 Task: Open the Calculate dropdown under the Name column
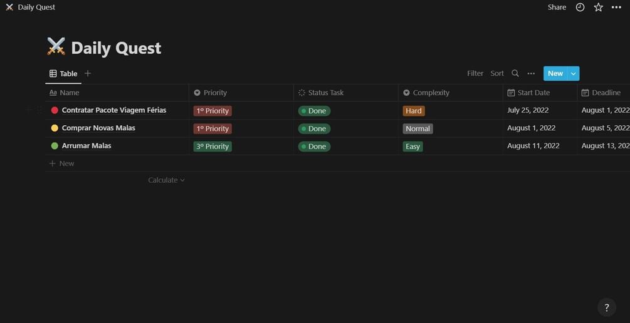coord(166,180)
